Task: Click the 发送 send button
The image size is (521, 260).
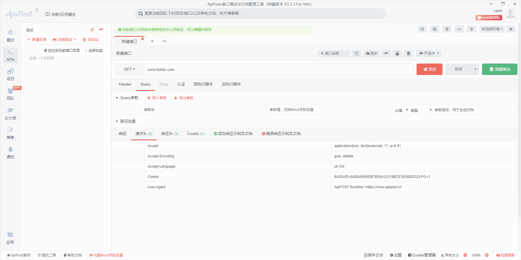Action: click(430, 69)
